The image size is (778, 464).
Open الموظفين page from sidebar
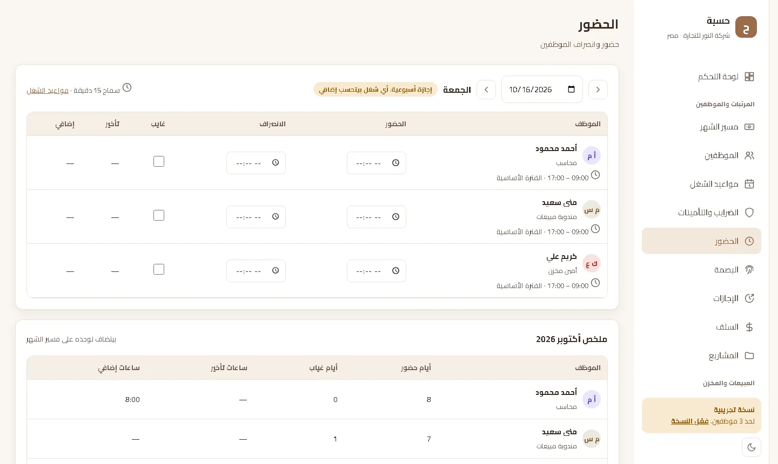coord(701,155)
